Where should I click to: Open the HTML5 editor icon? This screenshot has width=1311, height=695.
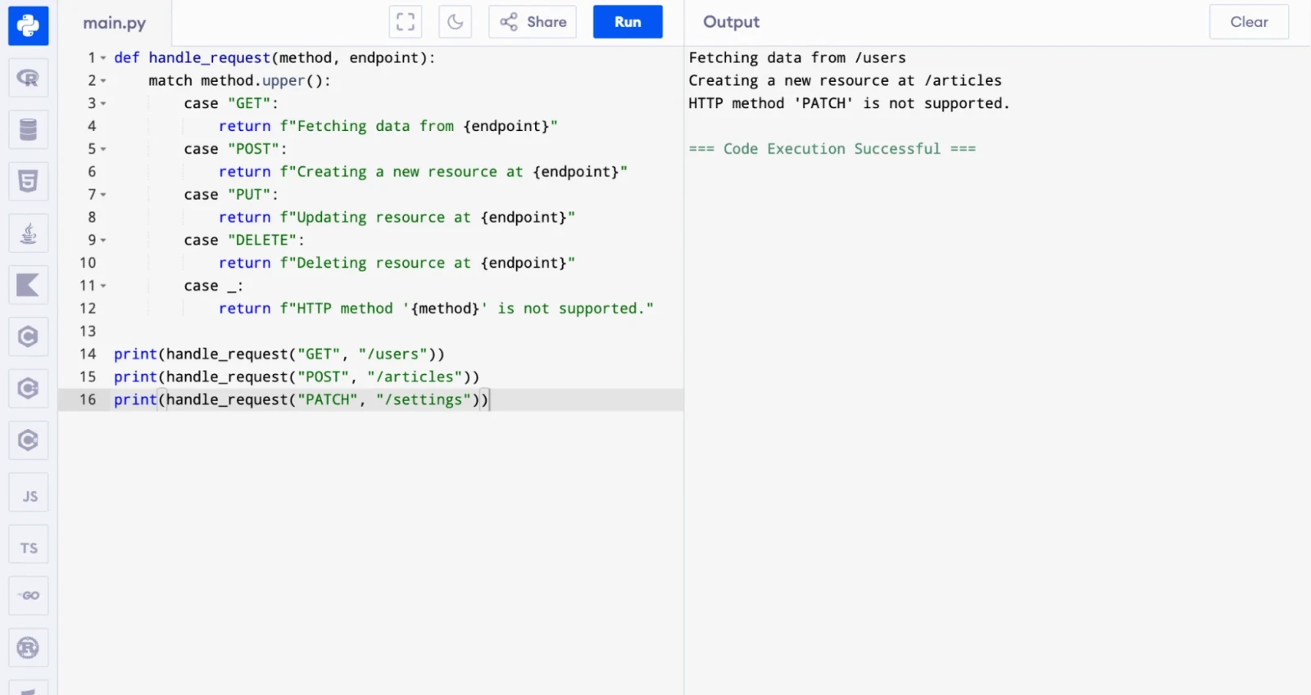[x=28, y=181]
